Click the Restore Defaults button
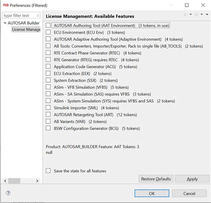 coord(156,179)
